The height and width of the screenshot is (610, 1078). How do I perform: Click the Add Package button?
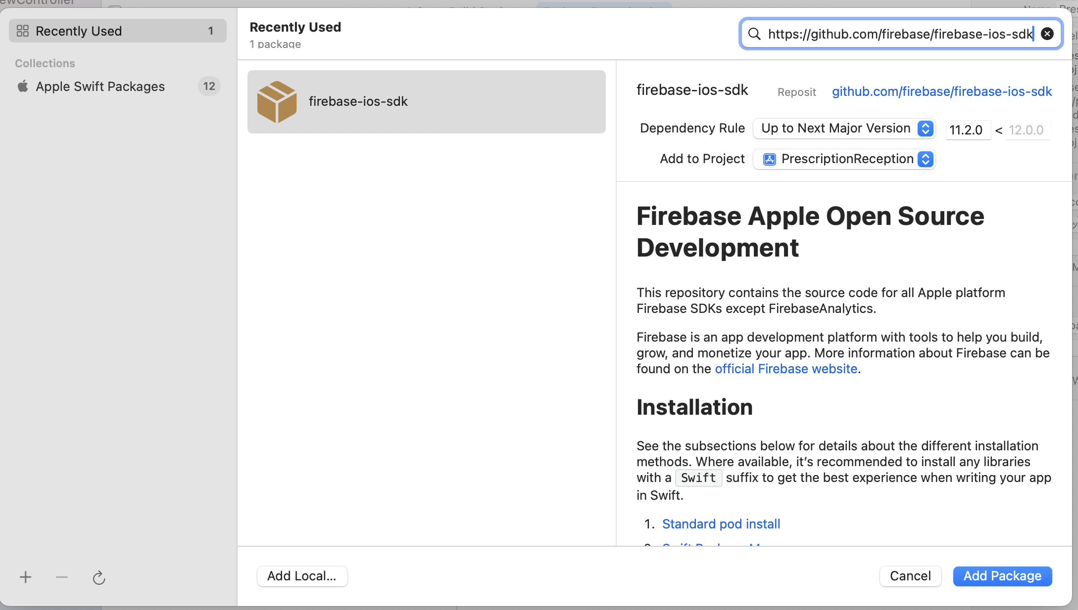1002,576
